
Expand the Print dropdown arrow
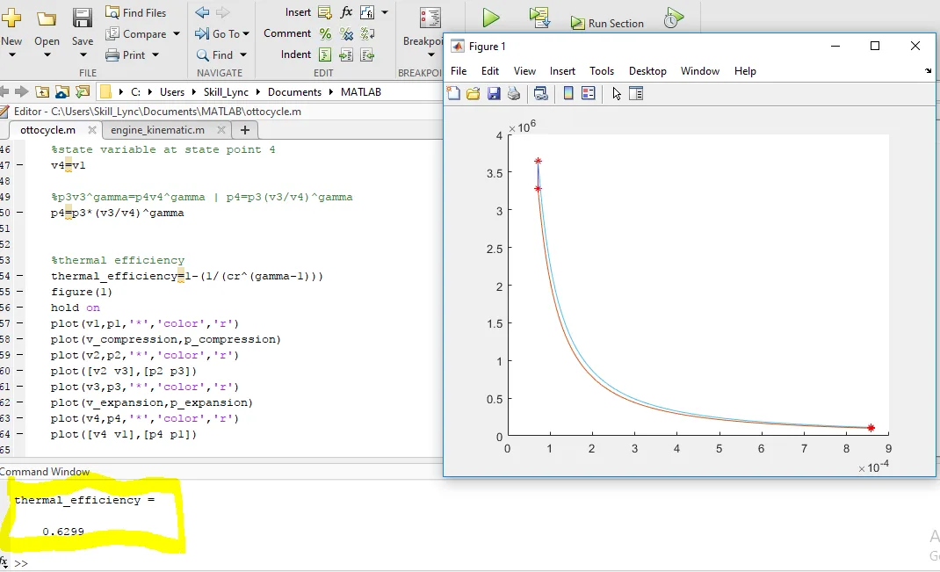click(x=155, y=55)
